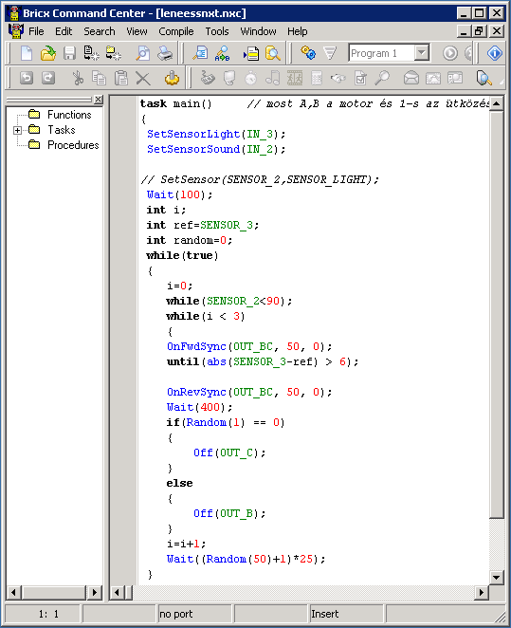The height and width of the screenshot is (628, 511).
Task: Click the Print icon in toolbar
Action: pos(165,53)
